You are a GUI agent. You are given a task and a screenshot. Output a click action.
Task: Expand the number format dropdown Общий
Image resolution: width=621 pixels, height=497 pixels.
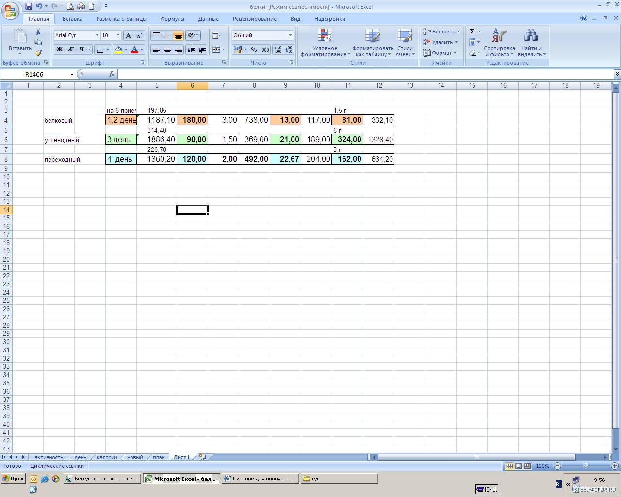point(290,35)
